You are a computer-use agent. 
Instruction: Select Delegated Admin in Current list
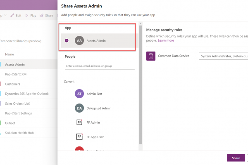(98, 108)
